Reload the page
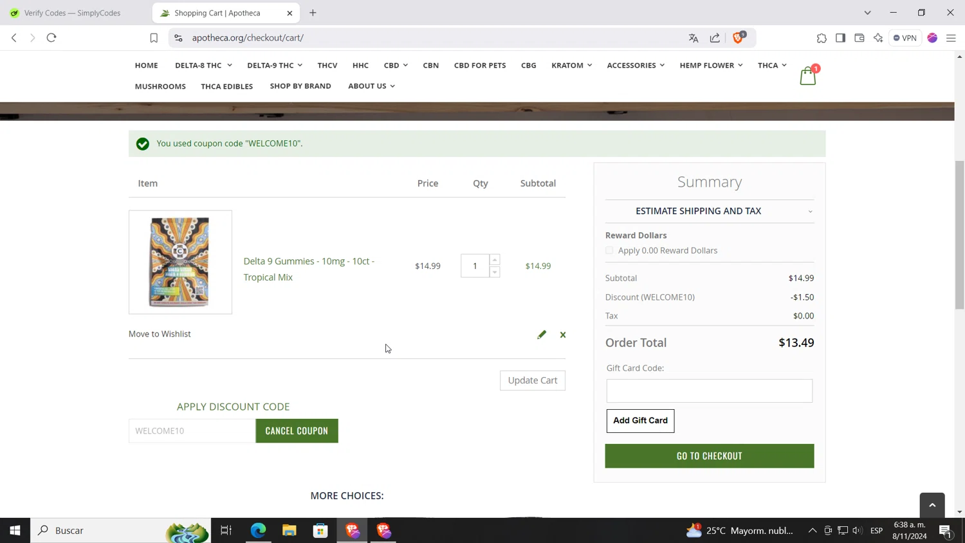This screenshot has height=543, width=965. [x=51, y=38]
